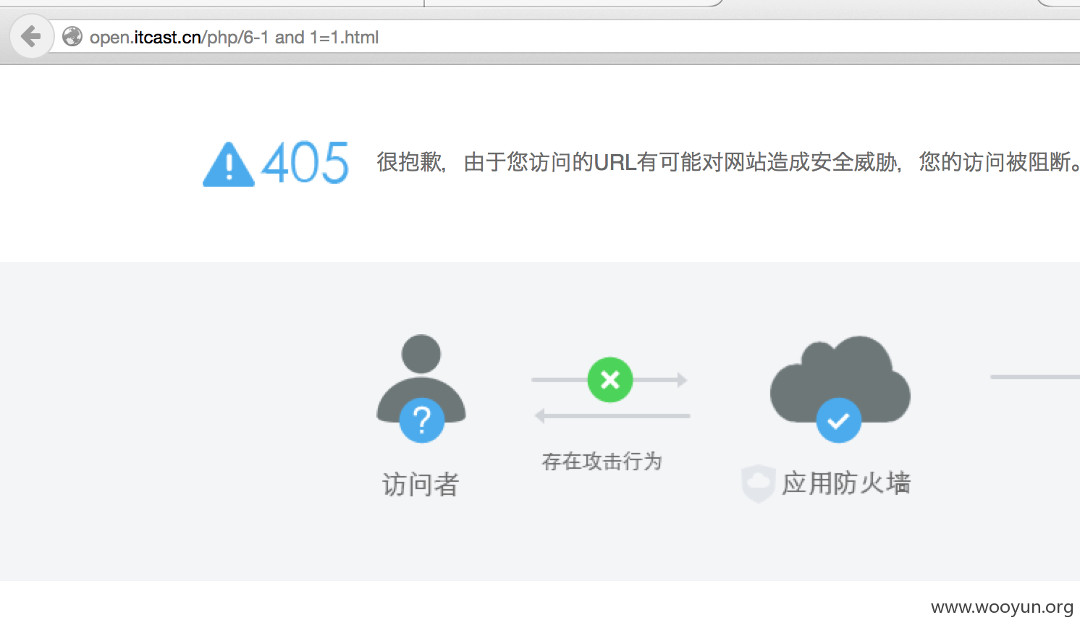Click the 应用防火墙 label
Screen dimensions: 1080x628
click(846, 483)
